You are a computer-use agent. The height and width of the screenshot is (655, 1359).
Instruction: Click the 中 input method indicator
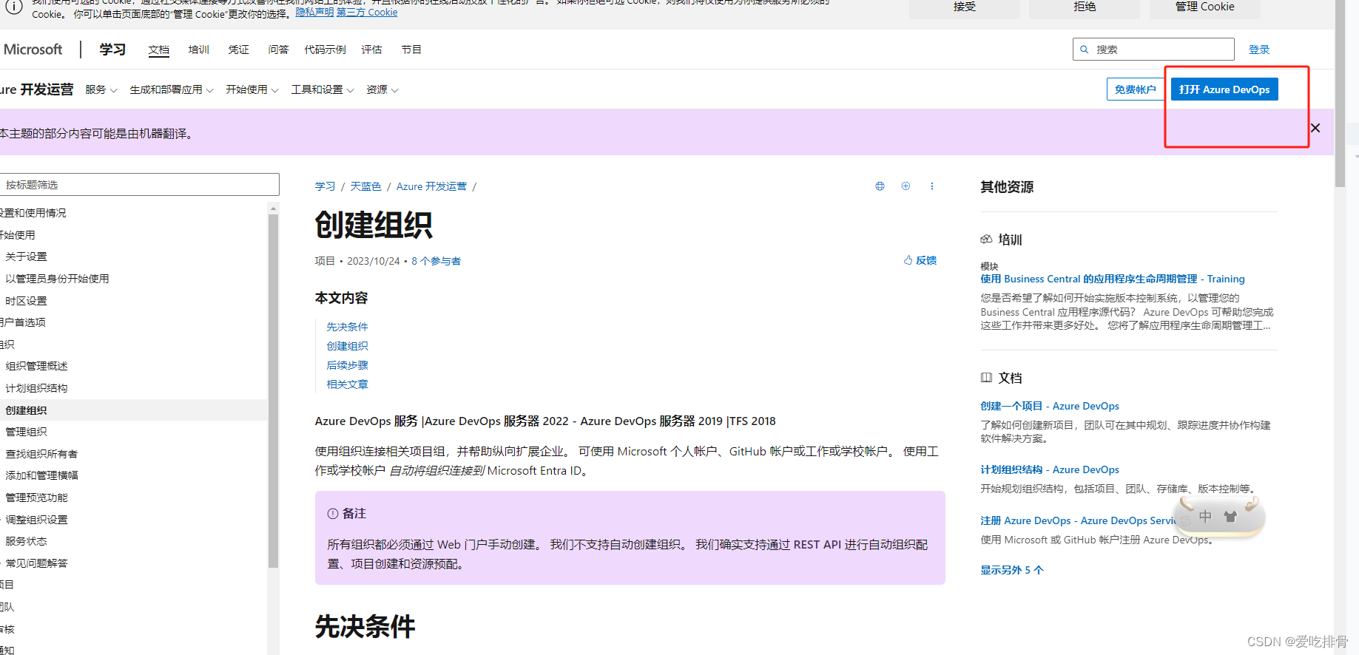[1206, 516]
